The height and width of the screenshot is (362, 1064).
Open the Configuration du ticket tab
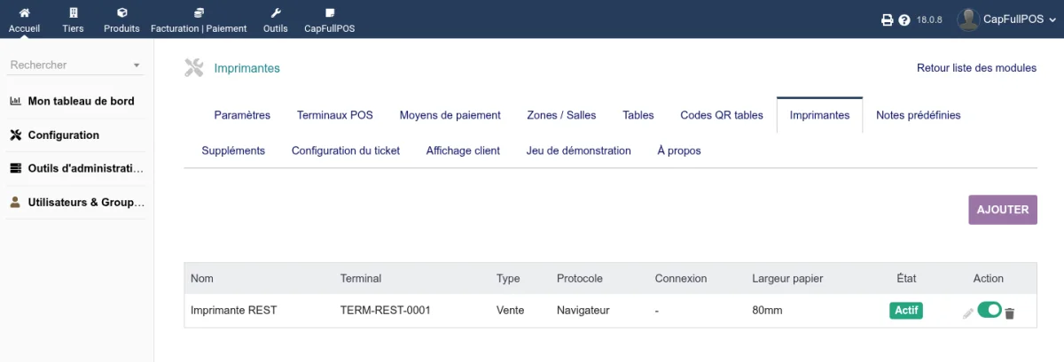click(x=346, y=150)
